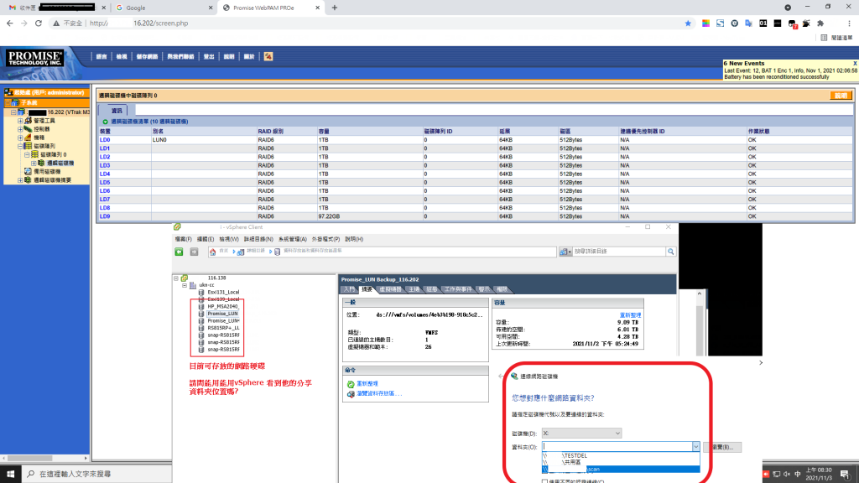Select the Promise_LUN datastore row
Screen dimensions: 859x483
tap(222, 314)
